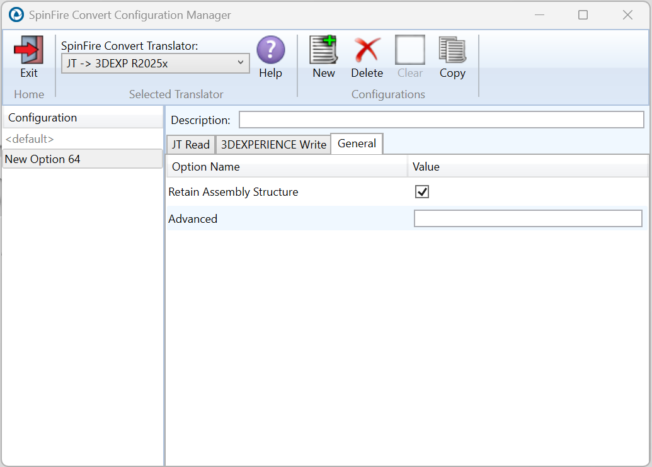
Task: Switch to the 3DEXPERIENCE Write tab
Action: (273, 145)
